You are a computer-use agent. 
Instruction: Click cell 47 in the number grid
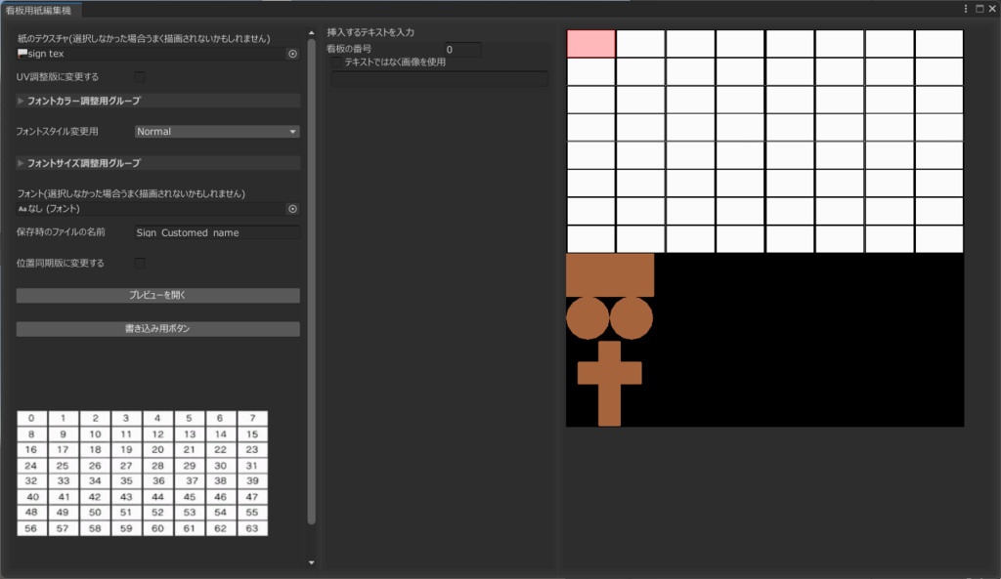(252, 497)
